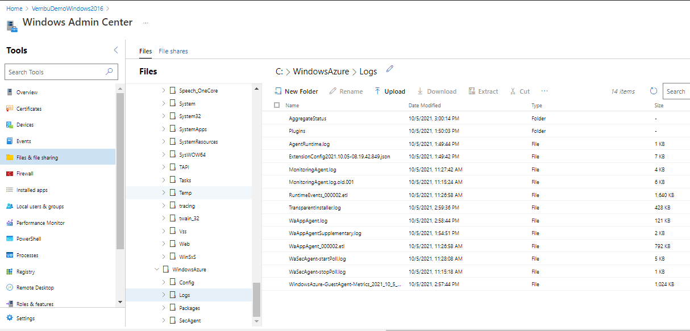Collapse the Tools panel with chevron
The height and width of the screenshot is (331, 690).
pos(116,50)
